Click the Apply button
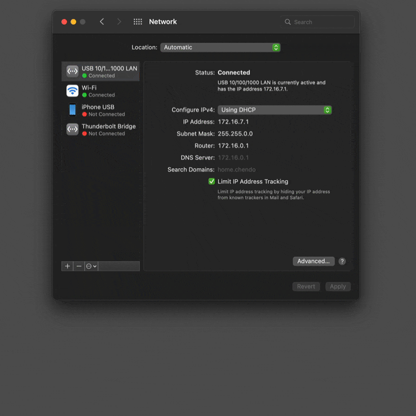This screenshot has width=416, height=416. tap(337, 287)
